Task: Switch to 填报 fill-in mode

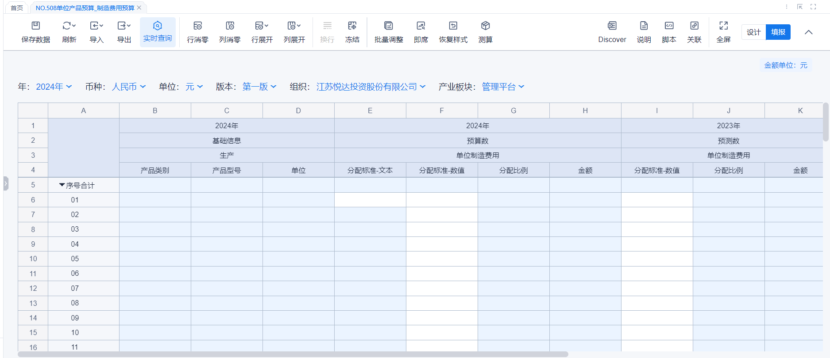Action: (778, 32)
